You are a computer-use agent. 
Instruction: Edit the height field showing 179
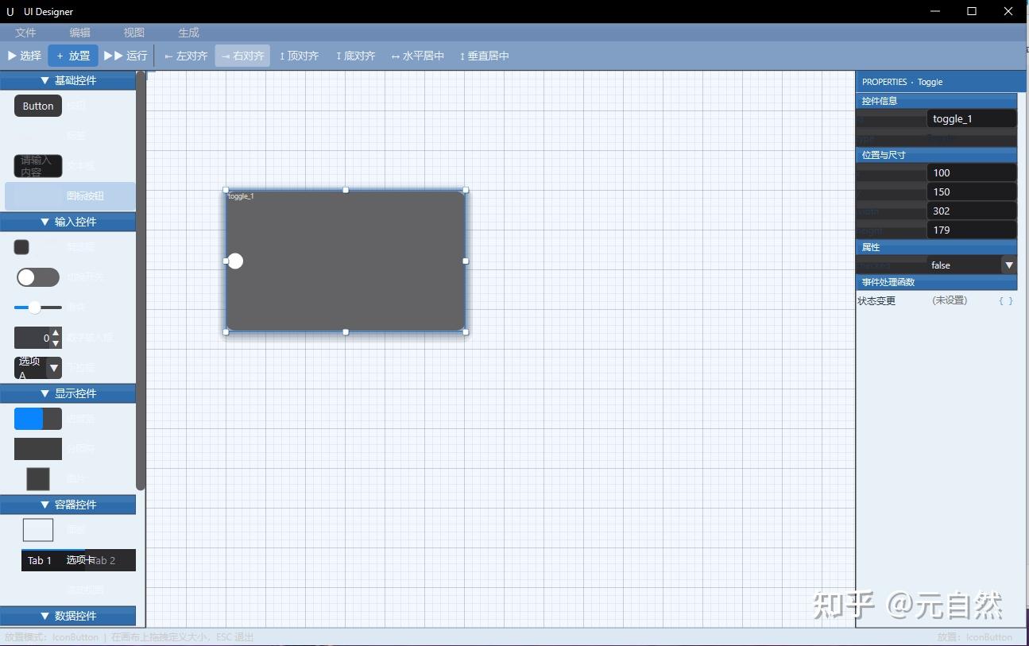[x=972, y=230]
